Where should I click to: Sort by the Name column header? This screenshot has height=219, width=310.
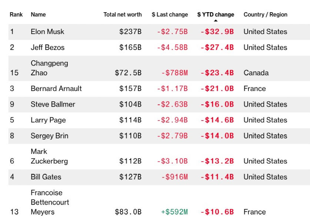38,15
